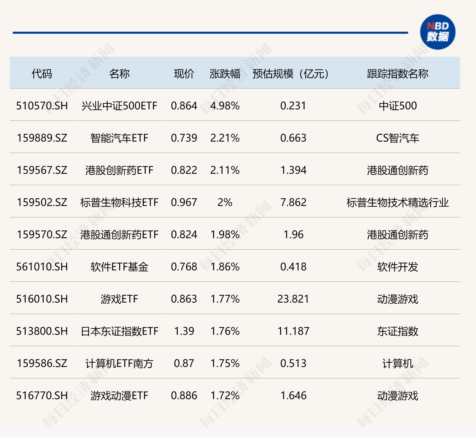Select code 159570.SZ
Screen dimensions: 476x437
point(42,235)
